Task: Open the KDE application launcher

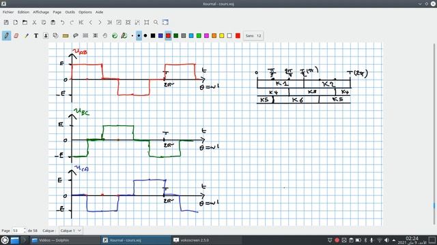Action: 5,240
